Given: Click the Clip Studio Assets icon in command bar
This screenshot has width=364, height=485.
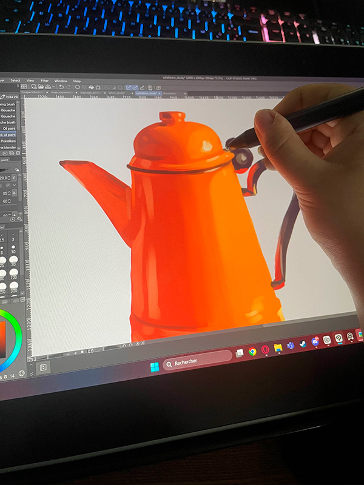Looking at the screenshot, I should click(x=150, y=88).
